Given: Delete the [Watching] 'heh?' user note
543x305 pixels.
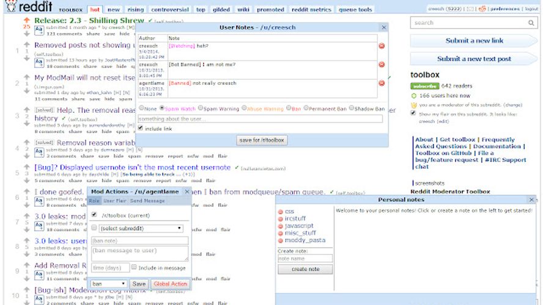Looking at the screenshot, I should tap(382, 46).
